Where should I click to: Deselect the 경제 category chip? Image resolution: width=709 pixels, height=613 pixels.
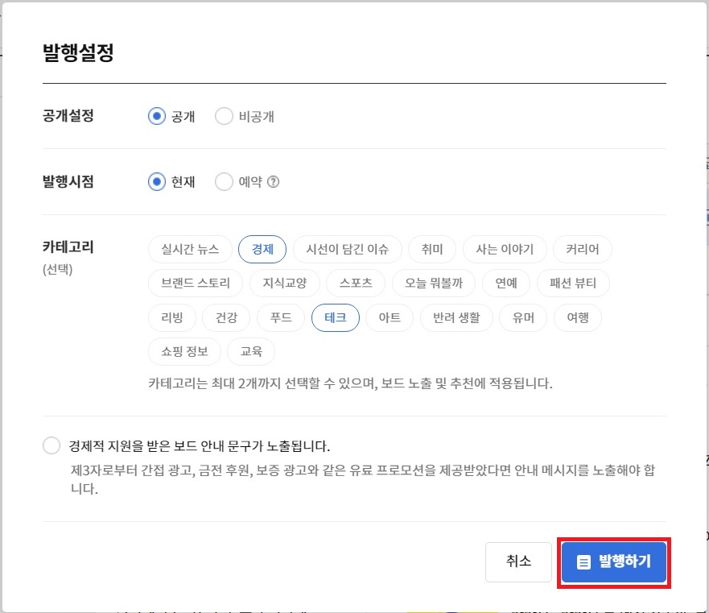[262, 249]
